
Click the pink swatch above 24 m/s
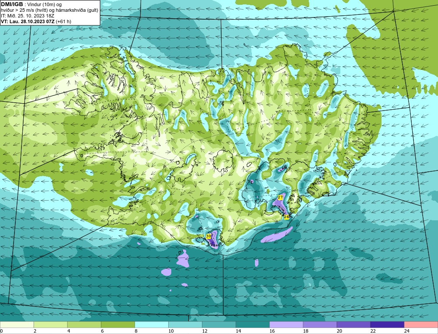pos(421,325)
